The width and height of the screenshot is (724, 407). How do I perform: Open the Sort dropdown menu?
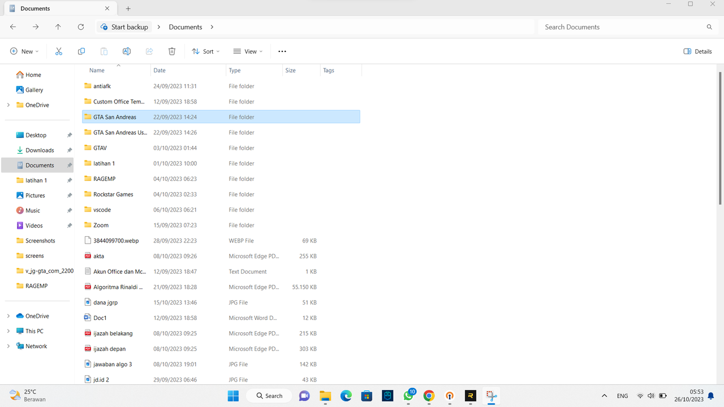point(205,51)
